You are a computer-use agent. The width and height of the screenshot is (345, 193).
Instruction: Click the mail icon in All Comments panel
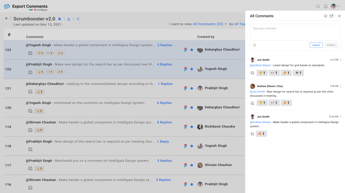(331, 16)
